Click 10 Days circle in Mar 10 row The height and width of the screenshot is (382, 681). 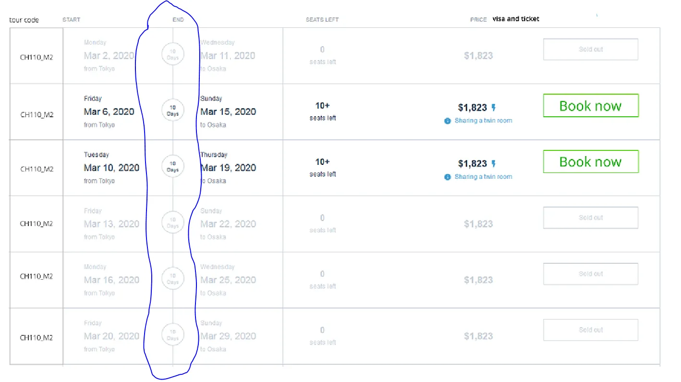tap(173, 167)
